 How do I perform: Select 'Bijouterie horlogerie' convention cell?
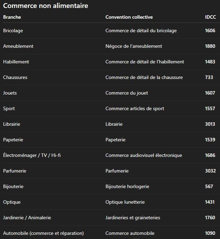[127, 186]
